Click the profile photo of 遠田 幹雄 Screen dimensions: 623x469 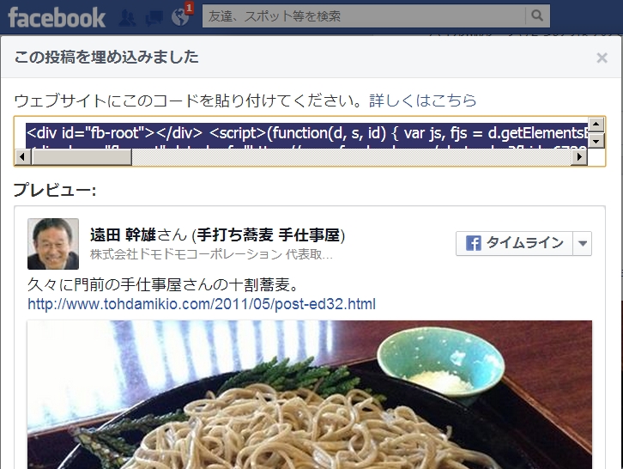[53, 244]
